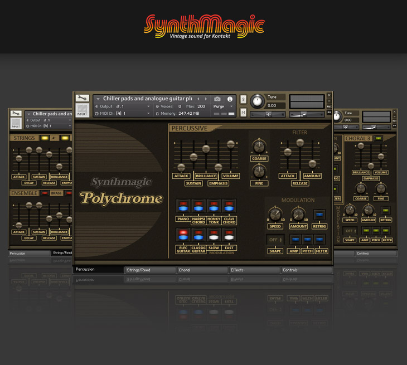Image resolution: width=407 pixels, height=365 pixels.
Task: Switch to the Controls tab in front window
Action: tap(307, 270)
